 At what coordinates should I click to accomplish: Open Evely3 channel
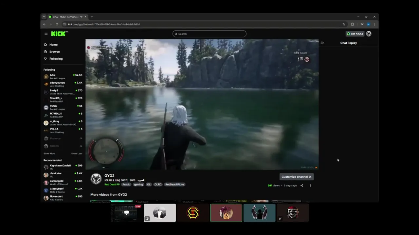point(63,92)
